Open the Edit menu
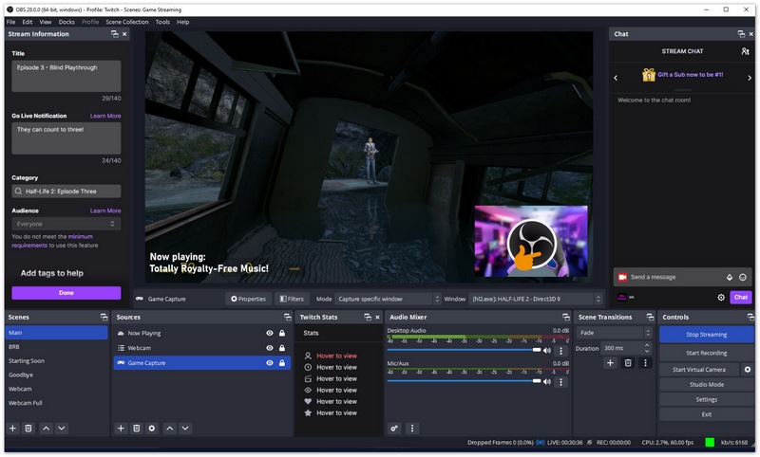 (x=28, y=22)
